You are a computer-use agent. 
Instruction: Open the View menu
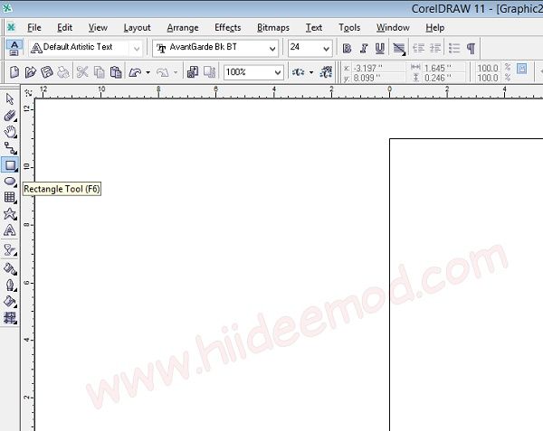[x=98, y=28]
